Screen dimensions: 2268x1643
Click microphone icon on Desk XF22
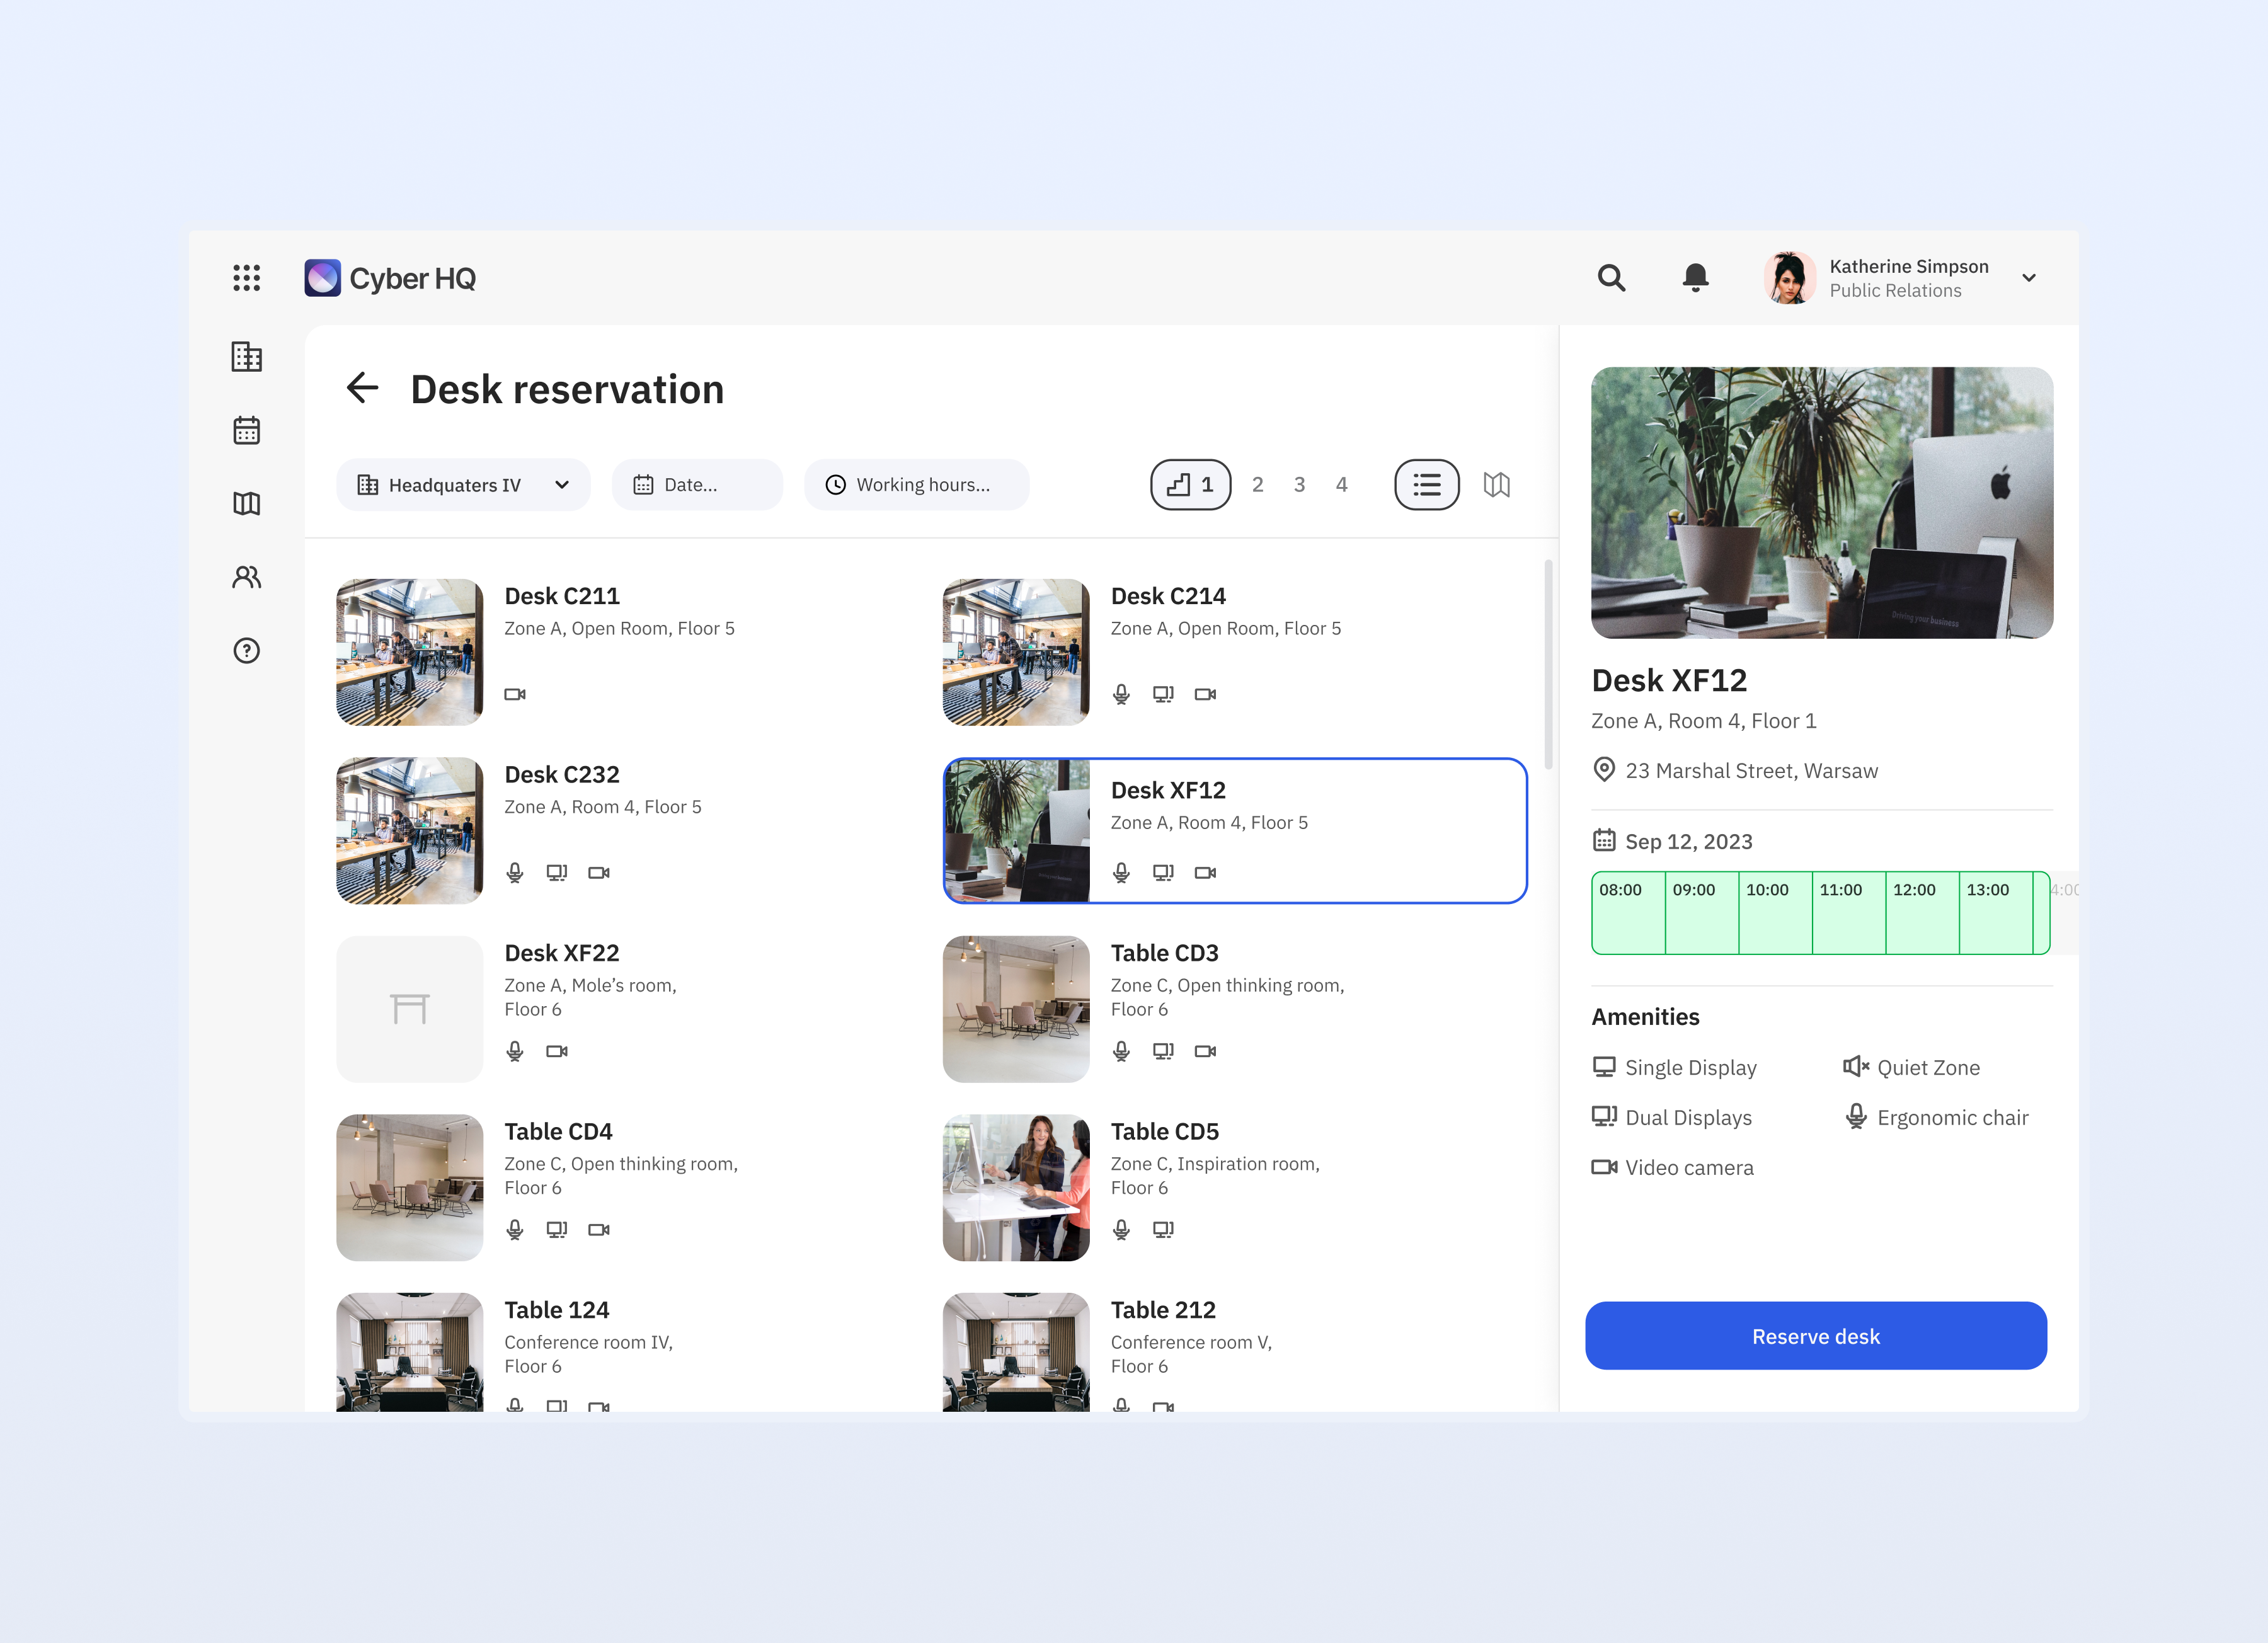point(515,1051)
